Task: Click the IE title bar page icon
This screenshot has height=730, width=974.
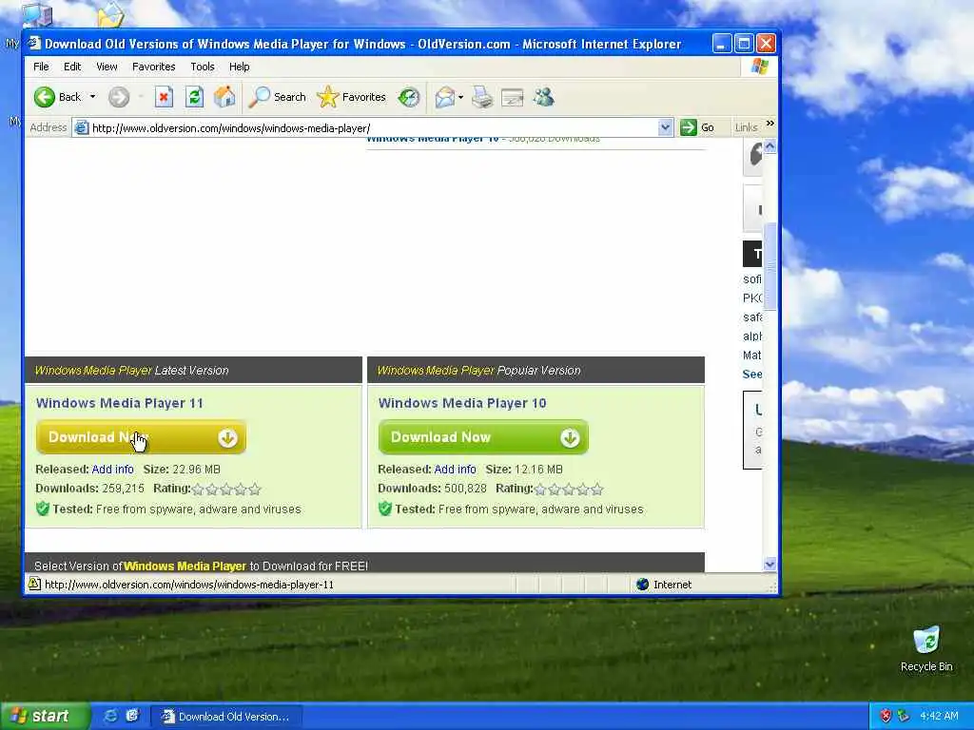Action: 33,44
